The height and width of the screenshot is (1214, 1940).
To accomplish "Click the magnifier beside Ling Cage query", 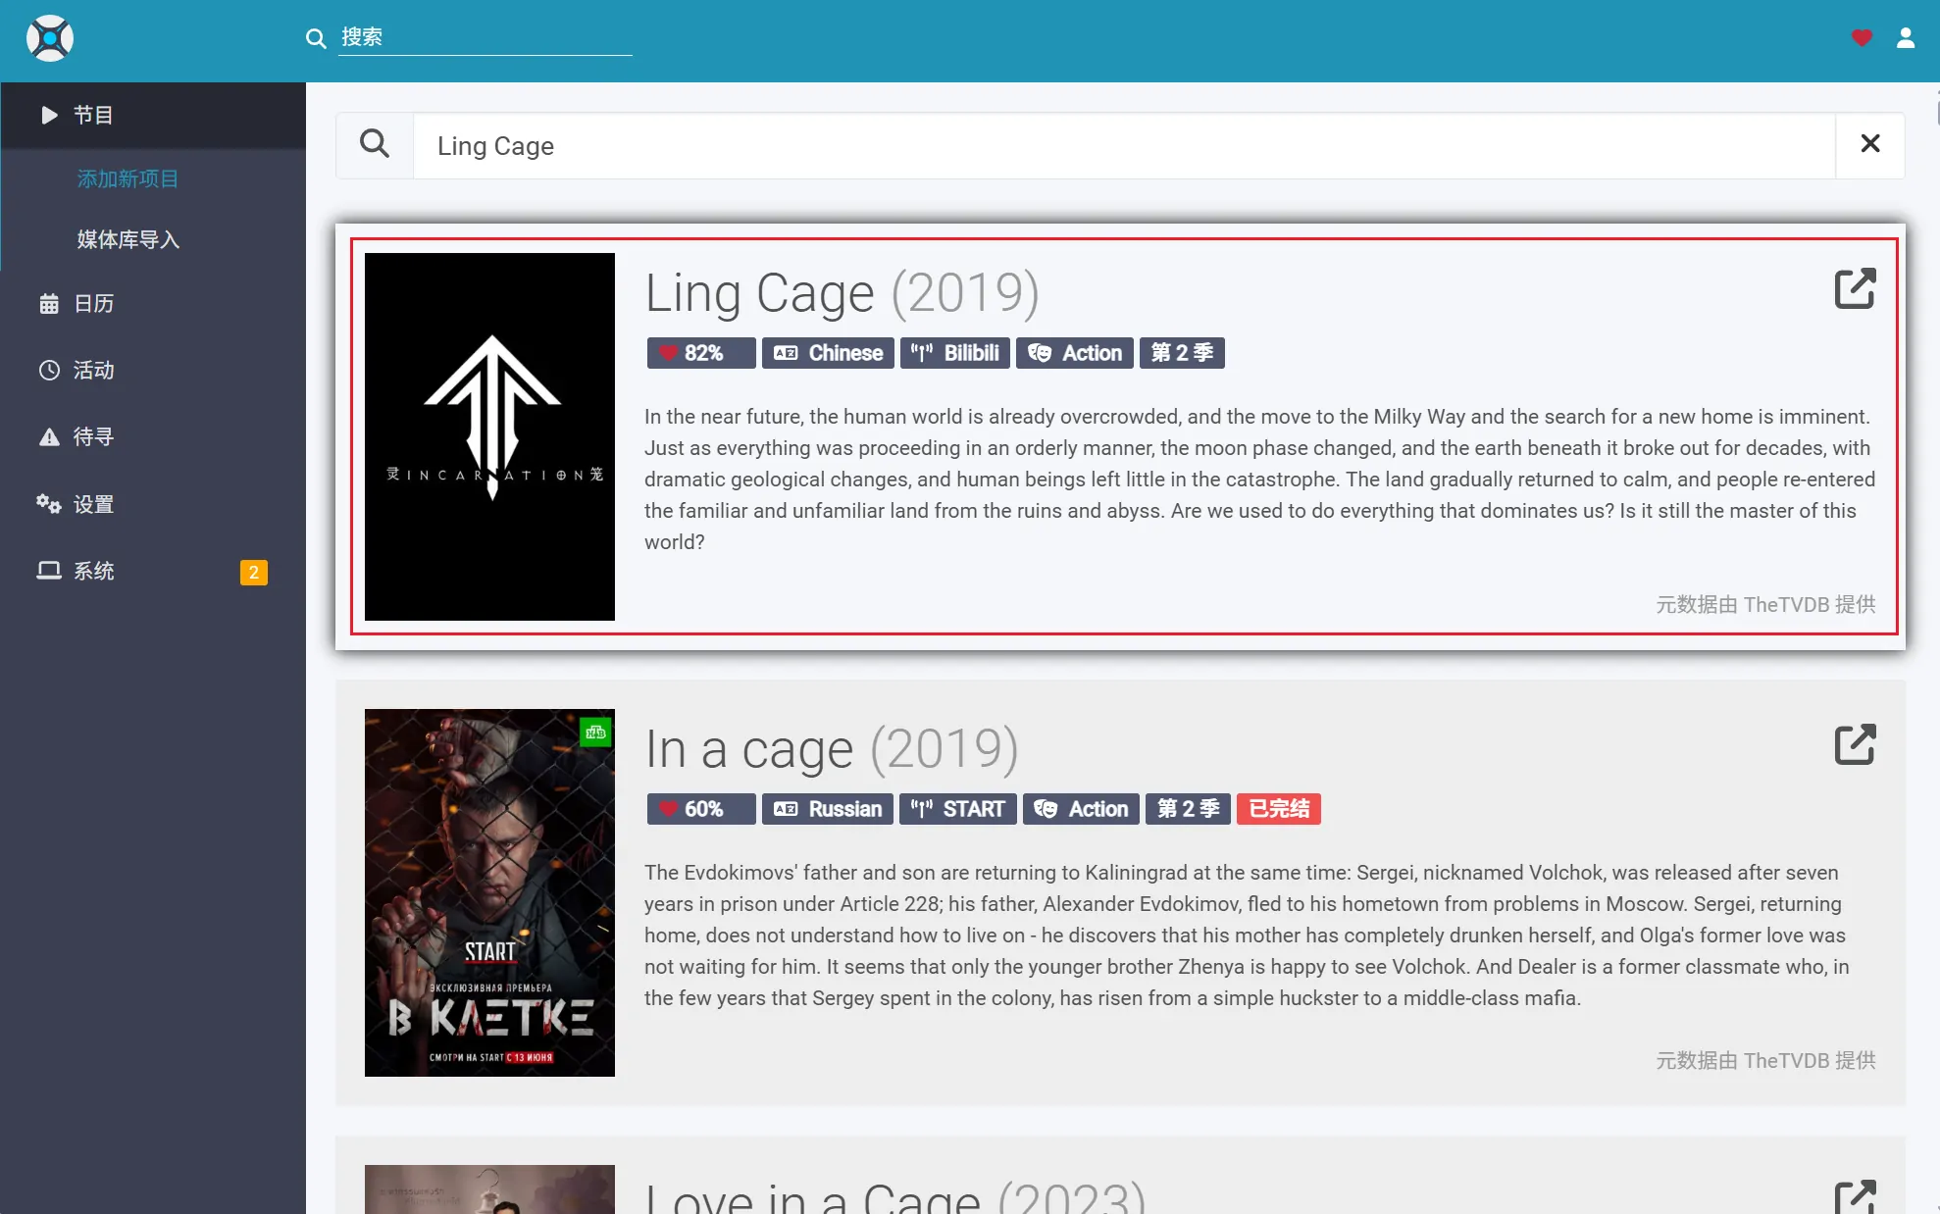I will (x=375, y=145).
